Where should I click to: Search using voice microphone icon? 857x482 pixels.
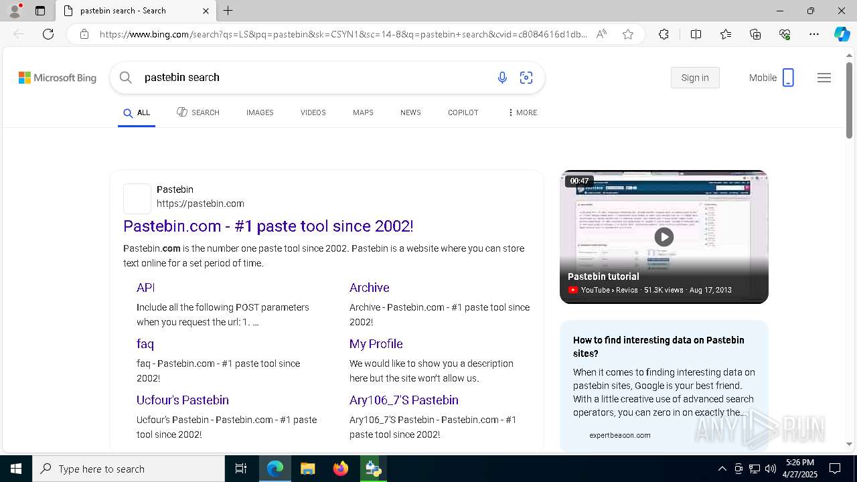[x=502, y=78]
